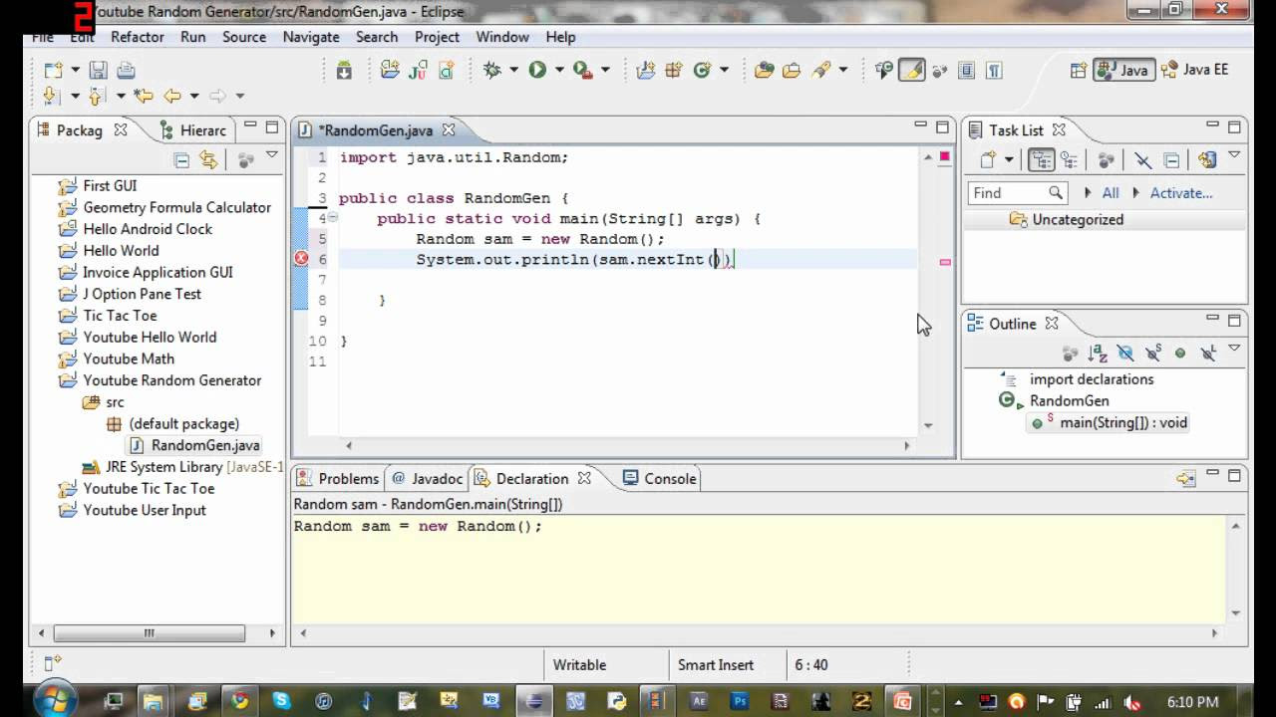Switch to the Java EE perspective
1276x717 pixels.
pos(1196,70)
